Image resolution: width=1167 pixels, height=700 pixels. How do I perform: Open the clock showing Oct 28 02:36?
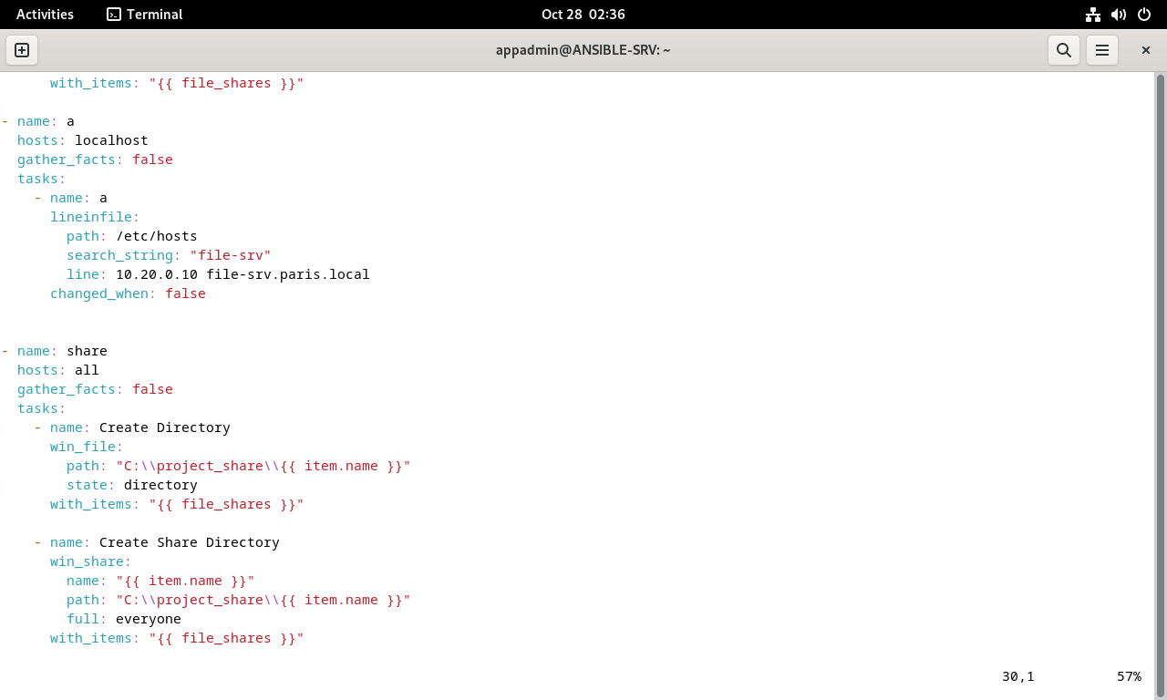[583, 15]
